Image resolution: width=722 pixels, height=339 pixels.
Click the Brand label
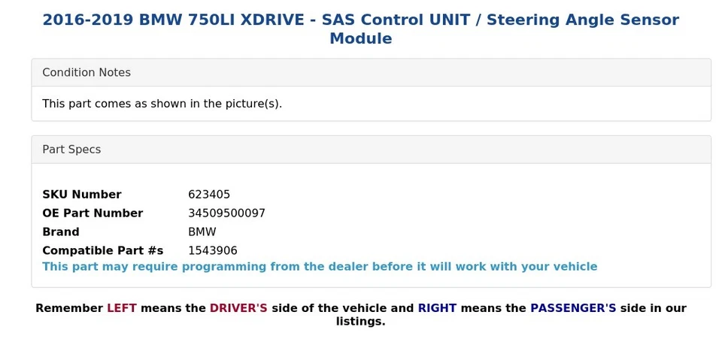pos(61,232)
